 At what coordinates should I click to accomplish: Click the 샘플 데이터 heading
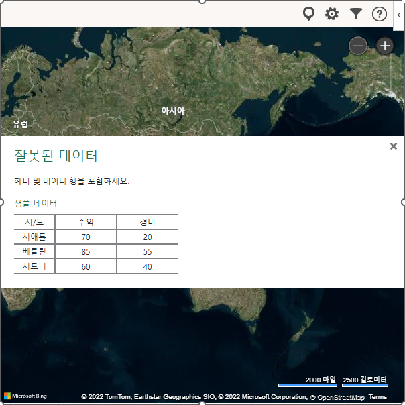coord(36,203)
